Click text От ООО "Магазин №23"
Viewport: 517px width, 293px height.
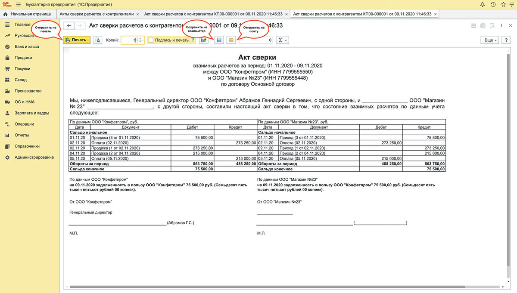point(279,201)
